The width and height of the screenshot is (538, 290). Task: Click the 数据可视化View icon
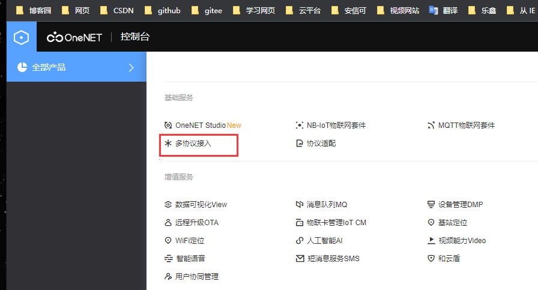tap(168, 205)
